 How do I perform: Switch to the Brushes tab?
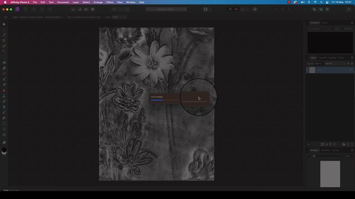333,58
